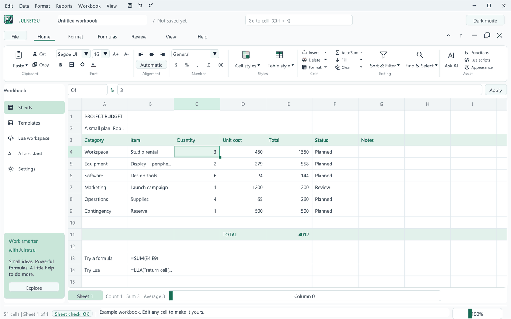Open the Reports menu
Viewport: 511px width, 319px height.
pos(64,6)
